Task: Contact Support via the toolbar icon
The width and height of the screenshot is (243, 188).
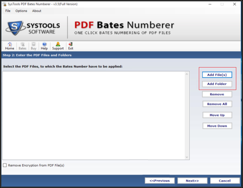Action: [x=58, y=46]
